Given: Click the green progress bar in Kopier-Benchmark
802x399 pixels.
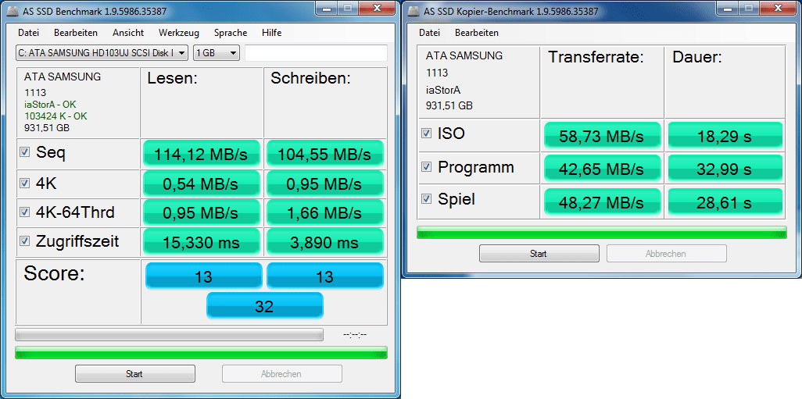Looking at the screenshot, I should (x=602, y=232).
